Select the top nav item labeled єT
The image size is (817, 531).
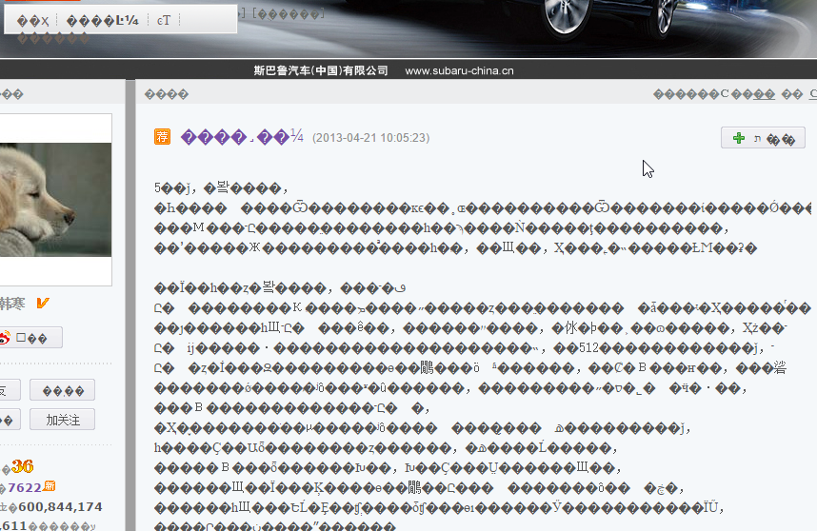point(164,20)
